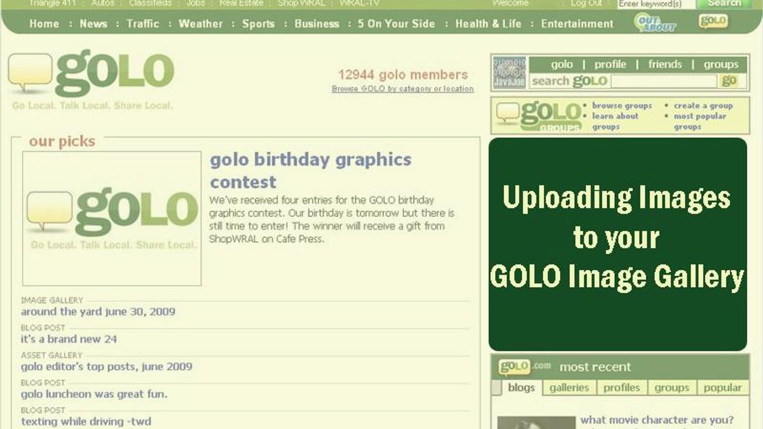
Task: Select the blogs tab
Action: click(x=521, y=388)
